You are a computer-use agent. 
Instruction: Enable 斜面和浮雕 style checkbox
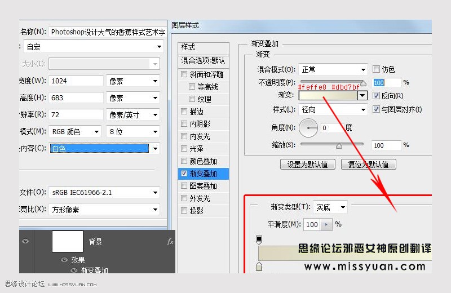pyautogui.click(x=184, y=74)
